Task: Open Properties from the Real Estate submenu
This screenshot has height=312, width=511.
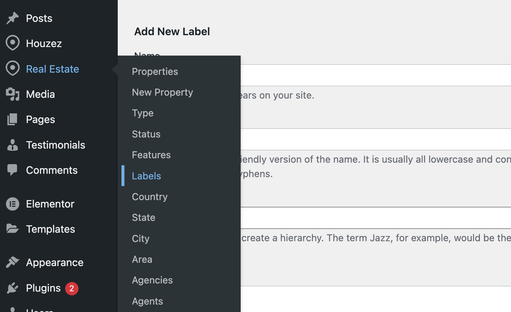Action: [x=155, y=71]
